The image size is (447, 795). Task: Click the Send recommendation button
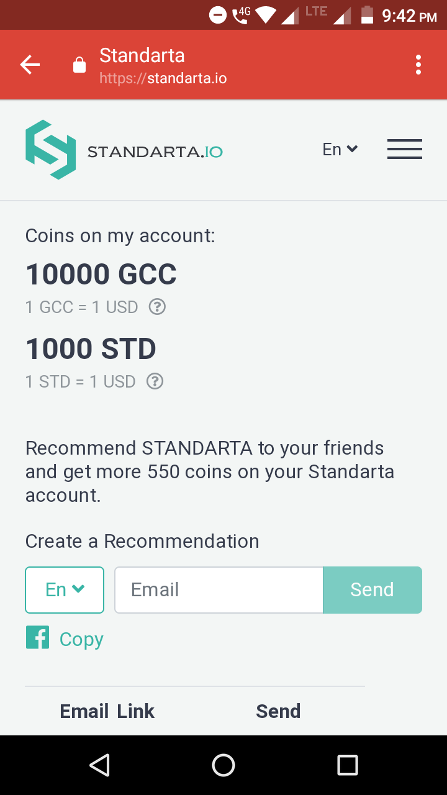(372, 589)
